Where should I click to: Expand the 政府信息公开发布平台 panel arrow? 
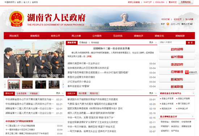193,93
